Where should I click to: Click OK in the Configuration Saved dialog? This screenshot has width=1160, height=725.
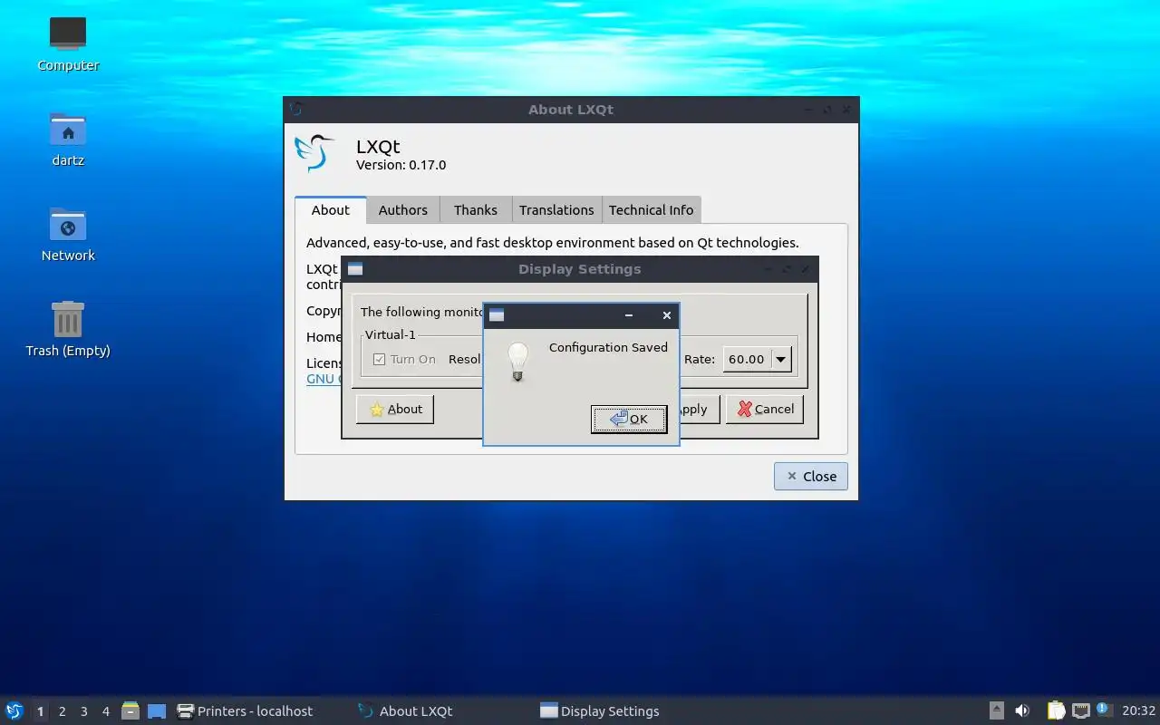pyautogui.click(x=629, y=419)
